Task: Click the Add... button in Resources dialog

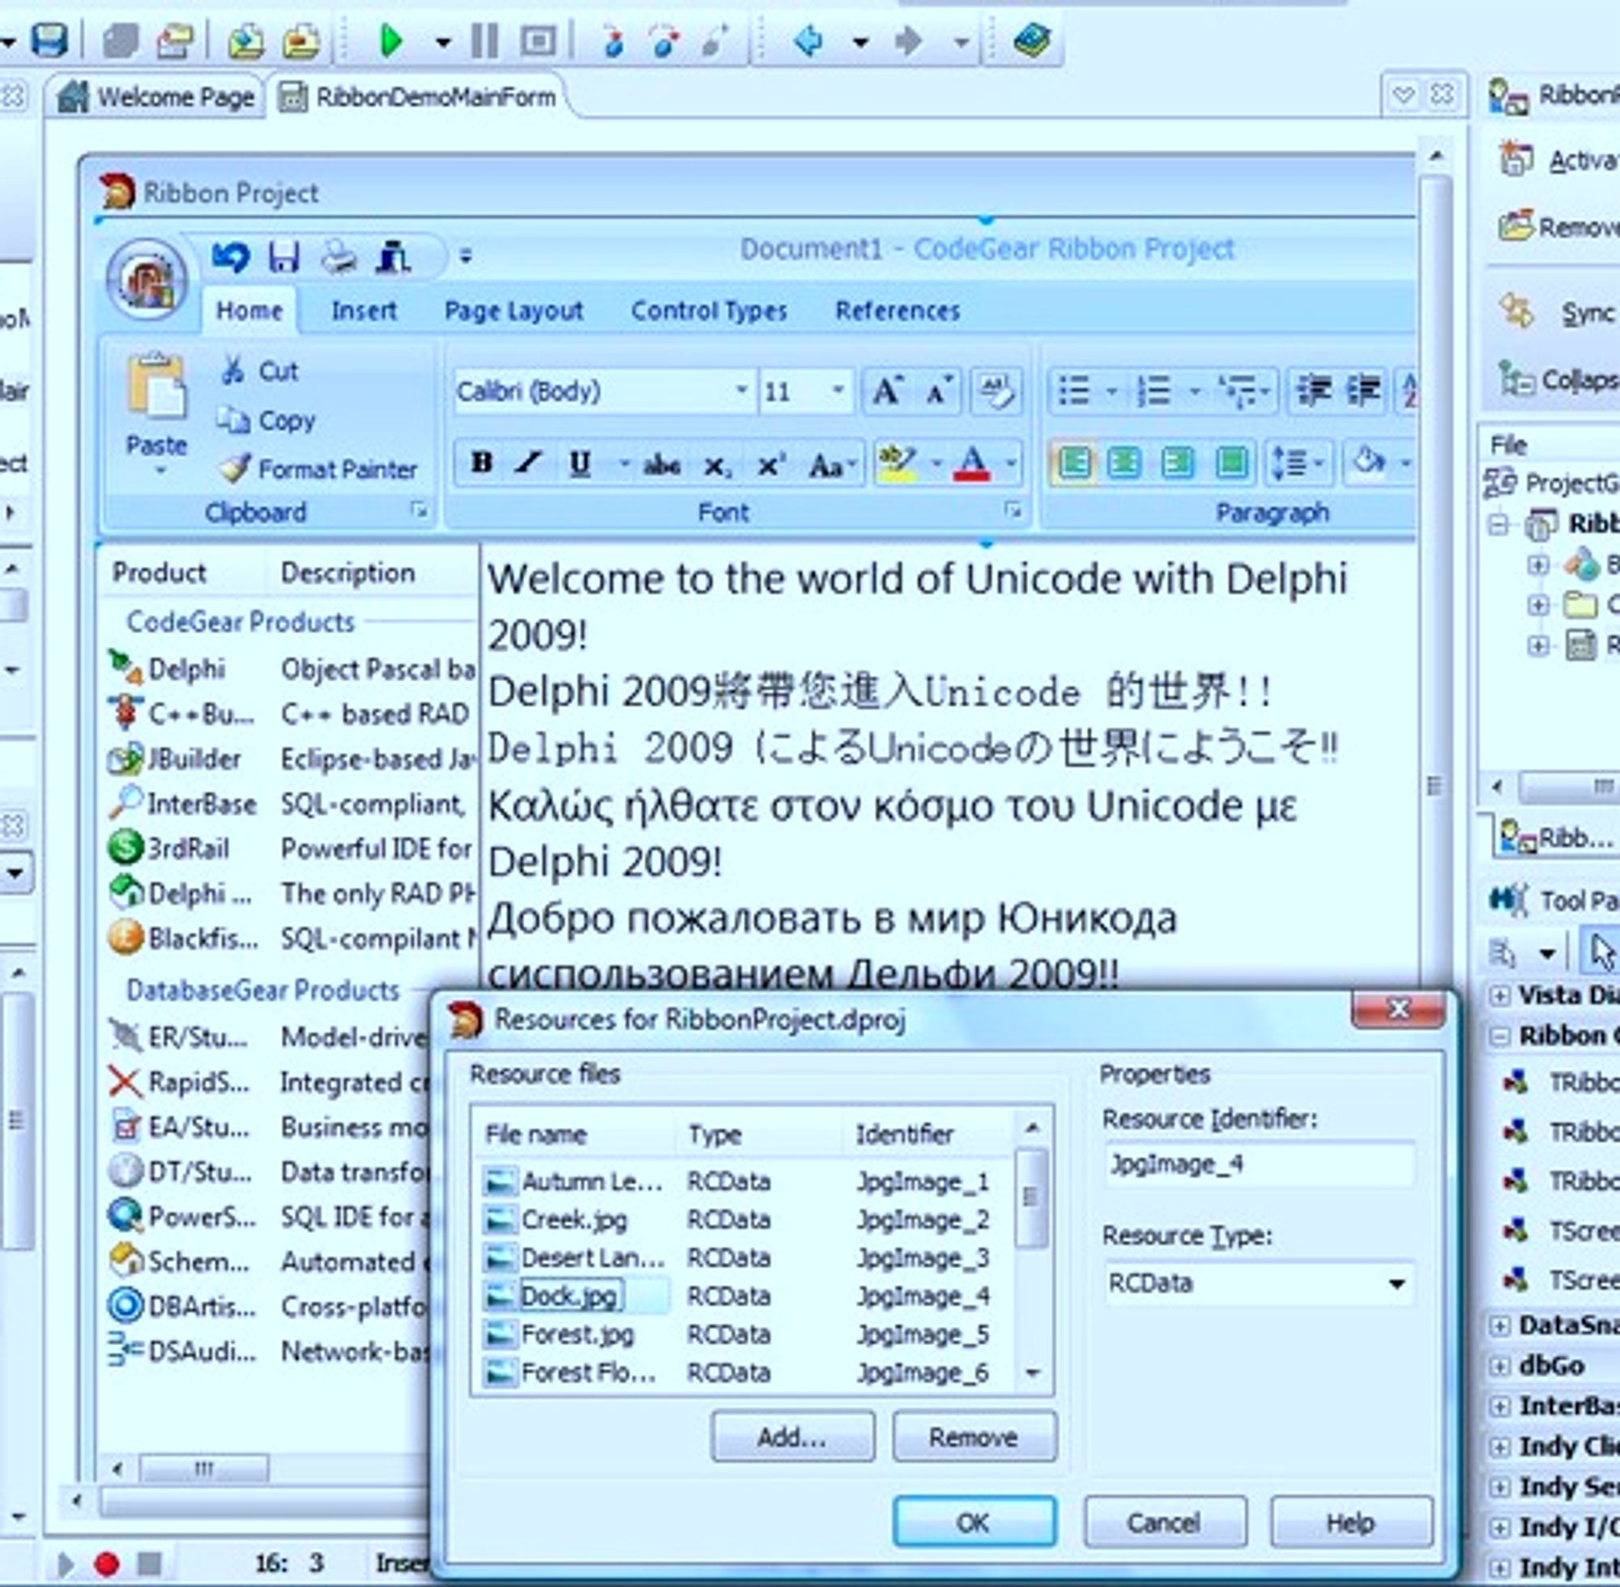Action: [792, 1437]
